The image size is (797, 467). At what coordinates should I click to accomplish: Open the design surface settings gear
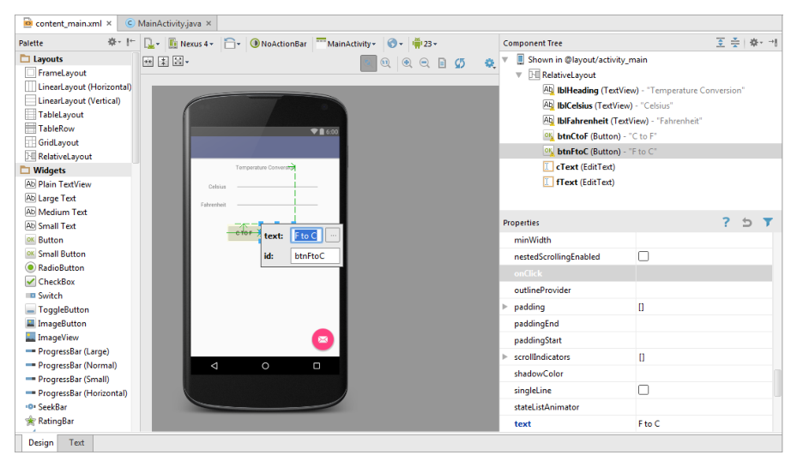(490, 63)
